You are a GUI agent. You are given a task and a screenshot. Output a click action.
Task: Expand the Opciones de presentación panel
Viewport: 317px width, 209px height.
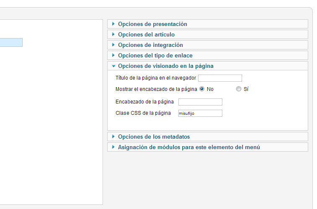(x=208, y=24)
